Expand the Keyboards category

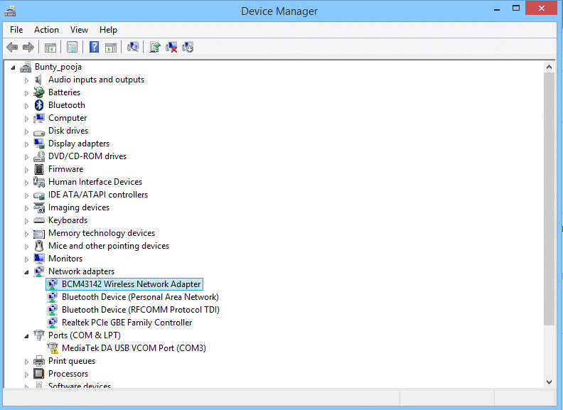pos(27,220)
